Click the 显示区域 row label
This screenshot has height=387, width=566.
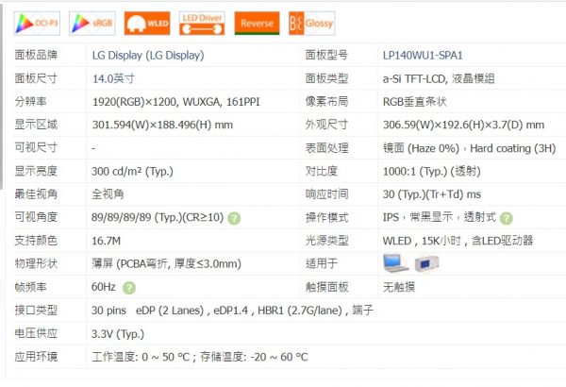tap(36, 125)
